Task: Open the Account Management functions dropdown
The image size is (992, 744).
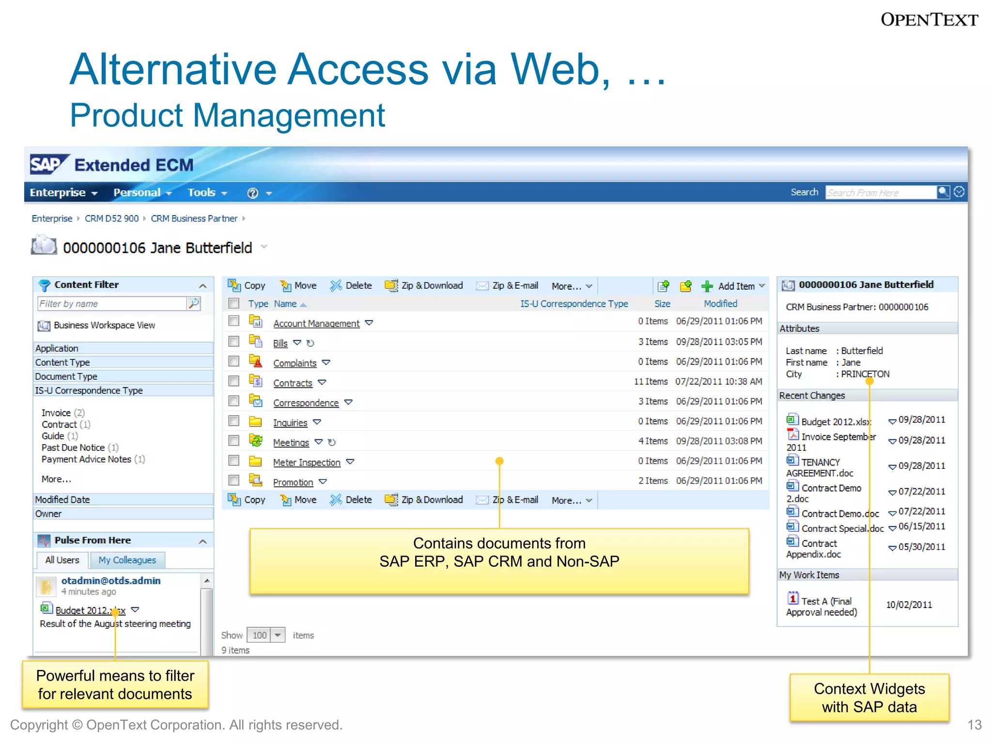Action: point(369,323)
